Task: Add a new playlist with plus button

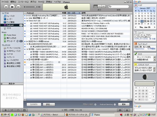Action: [6, 110]
